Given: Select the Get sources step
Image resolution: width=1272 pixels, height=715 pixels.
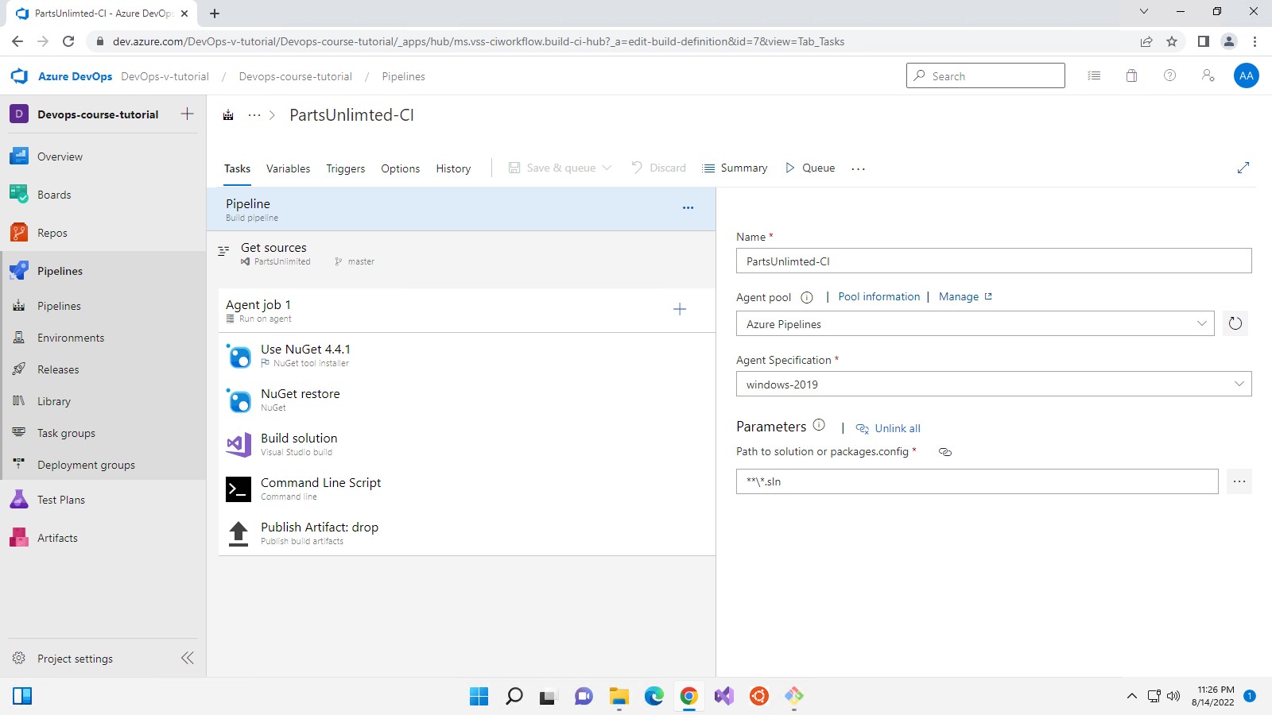Looking at the screenshot, I should (x=461, y=253).
